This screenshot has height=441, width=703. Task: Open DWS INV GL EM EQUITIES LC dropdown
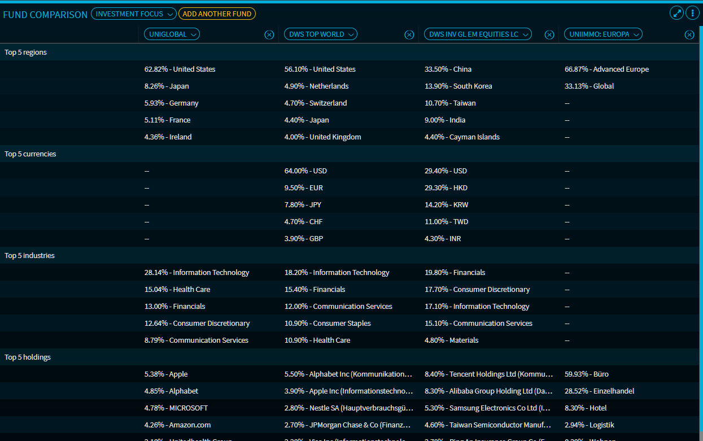tap(478, 34)
